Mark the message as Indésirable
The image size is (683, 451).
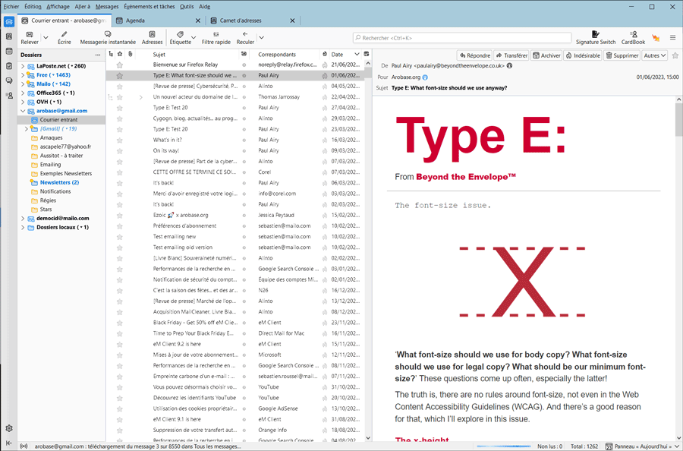[583, 55]
